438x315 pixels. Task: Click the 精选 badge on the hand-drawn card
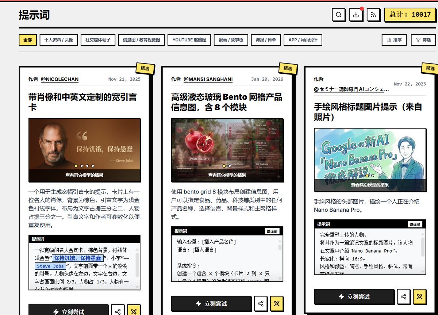coord(430,68)
